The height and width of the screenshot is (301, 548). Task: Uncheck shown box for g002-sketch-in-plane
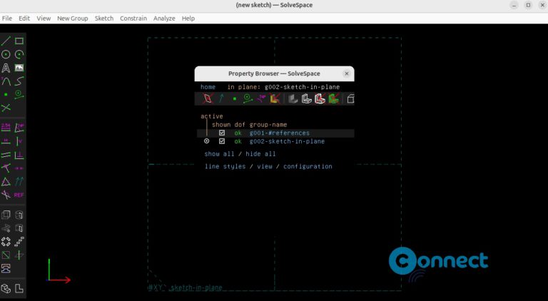pyautogui.click(x=222, y=141)
